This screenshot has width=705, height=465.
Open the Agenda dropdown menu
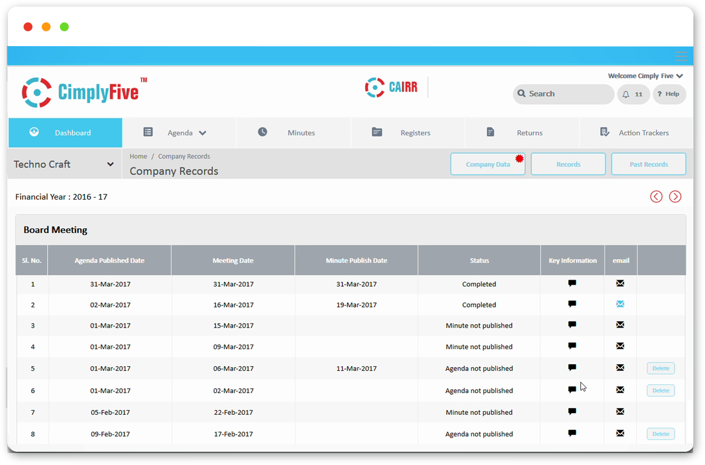coord(179,133)
